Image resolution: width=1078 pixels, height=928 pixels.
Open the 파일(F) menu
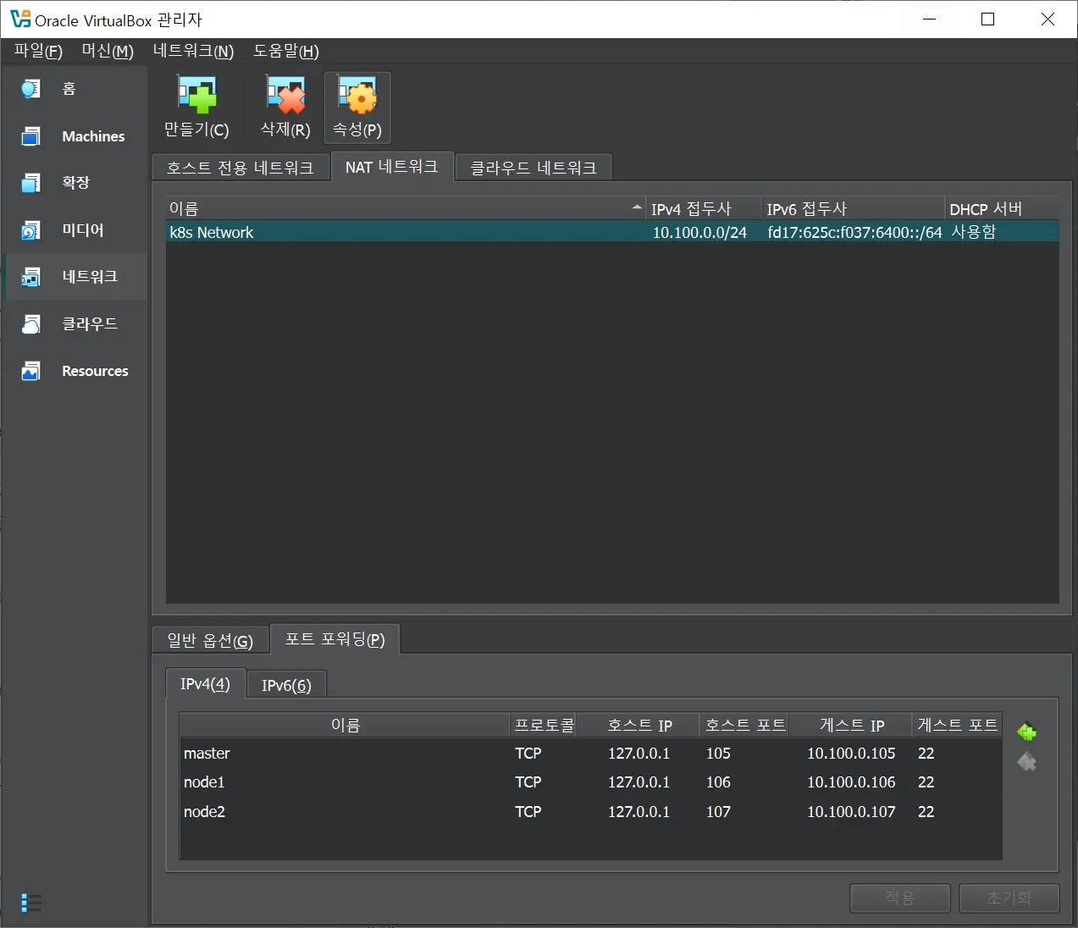[38, 51]
